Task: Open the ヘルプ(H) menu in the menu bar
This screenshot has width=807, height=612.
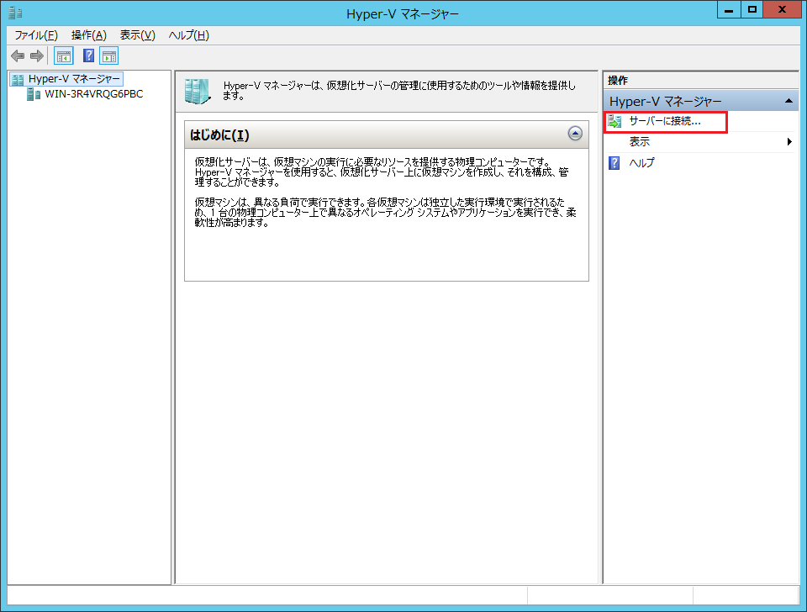Action: [x=188, y=34]
